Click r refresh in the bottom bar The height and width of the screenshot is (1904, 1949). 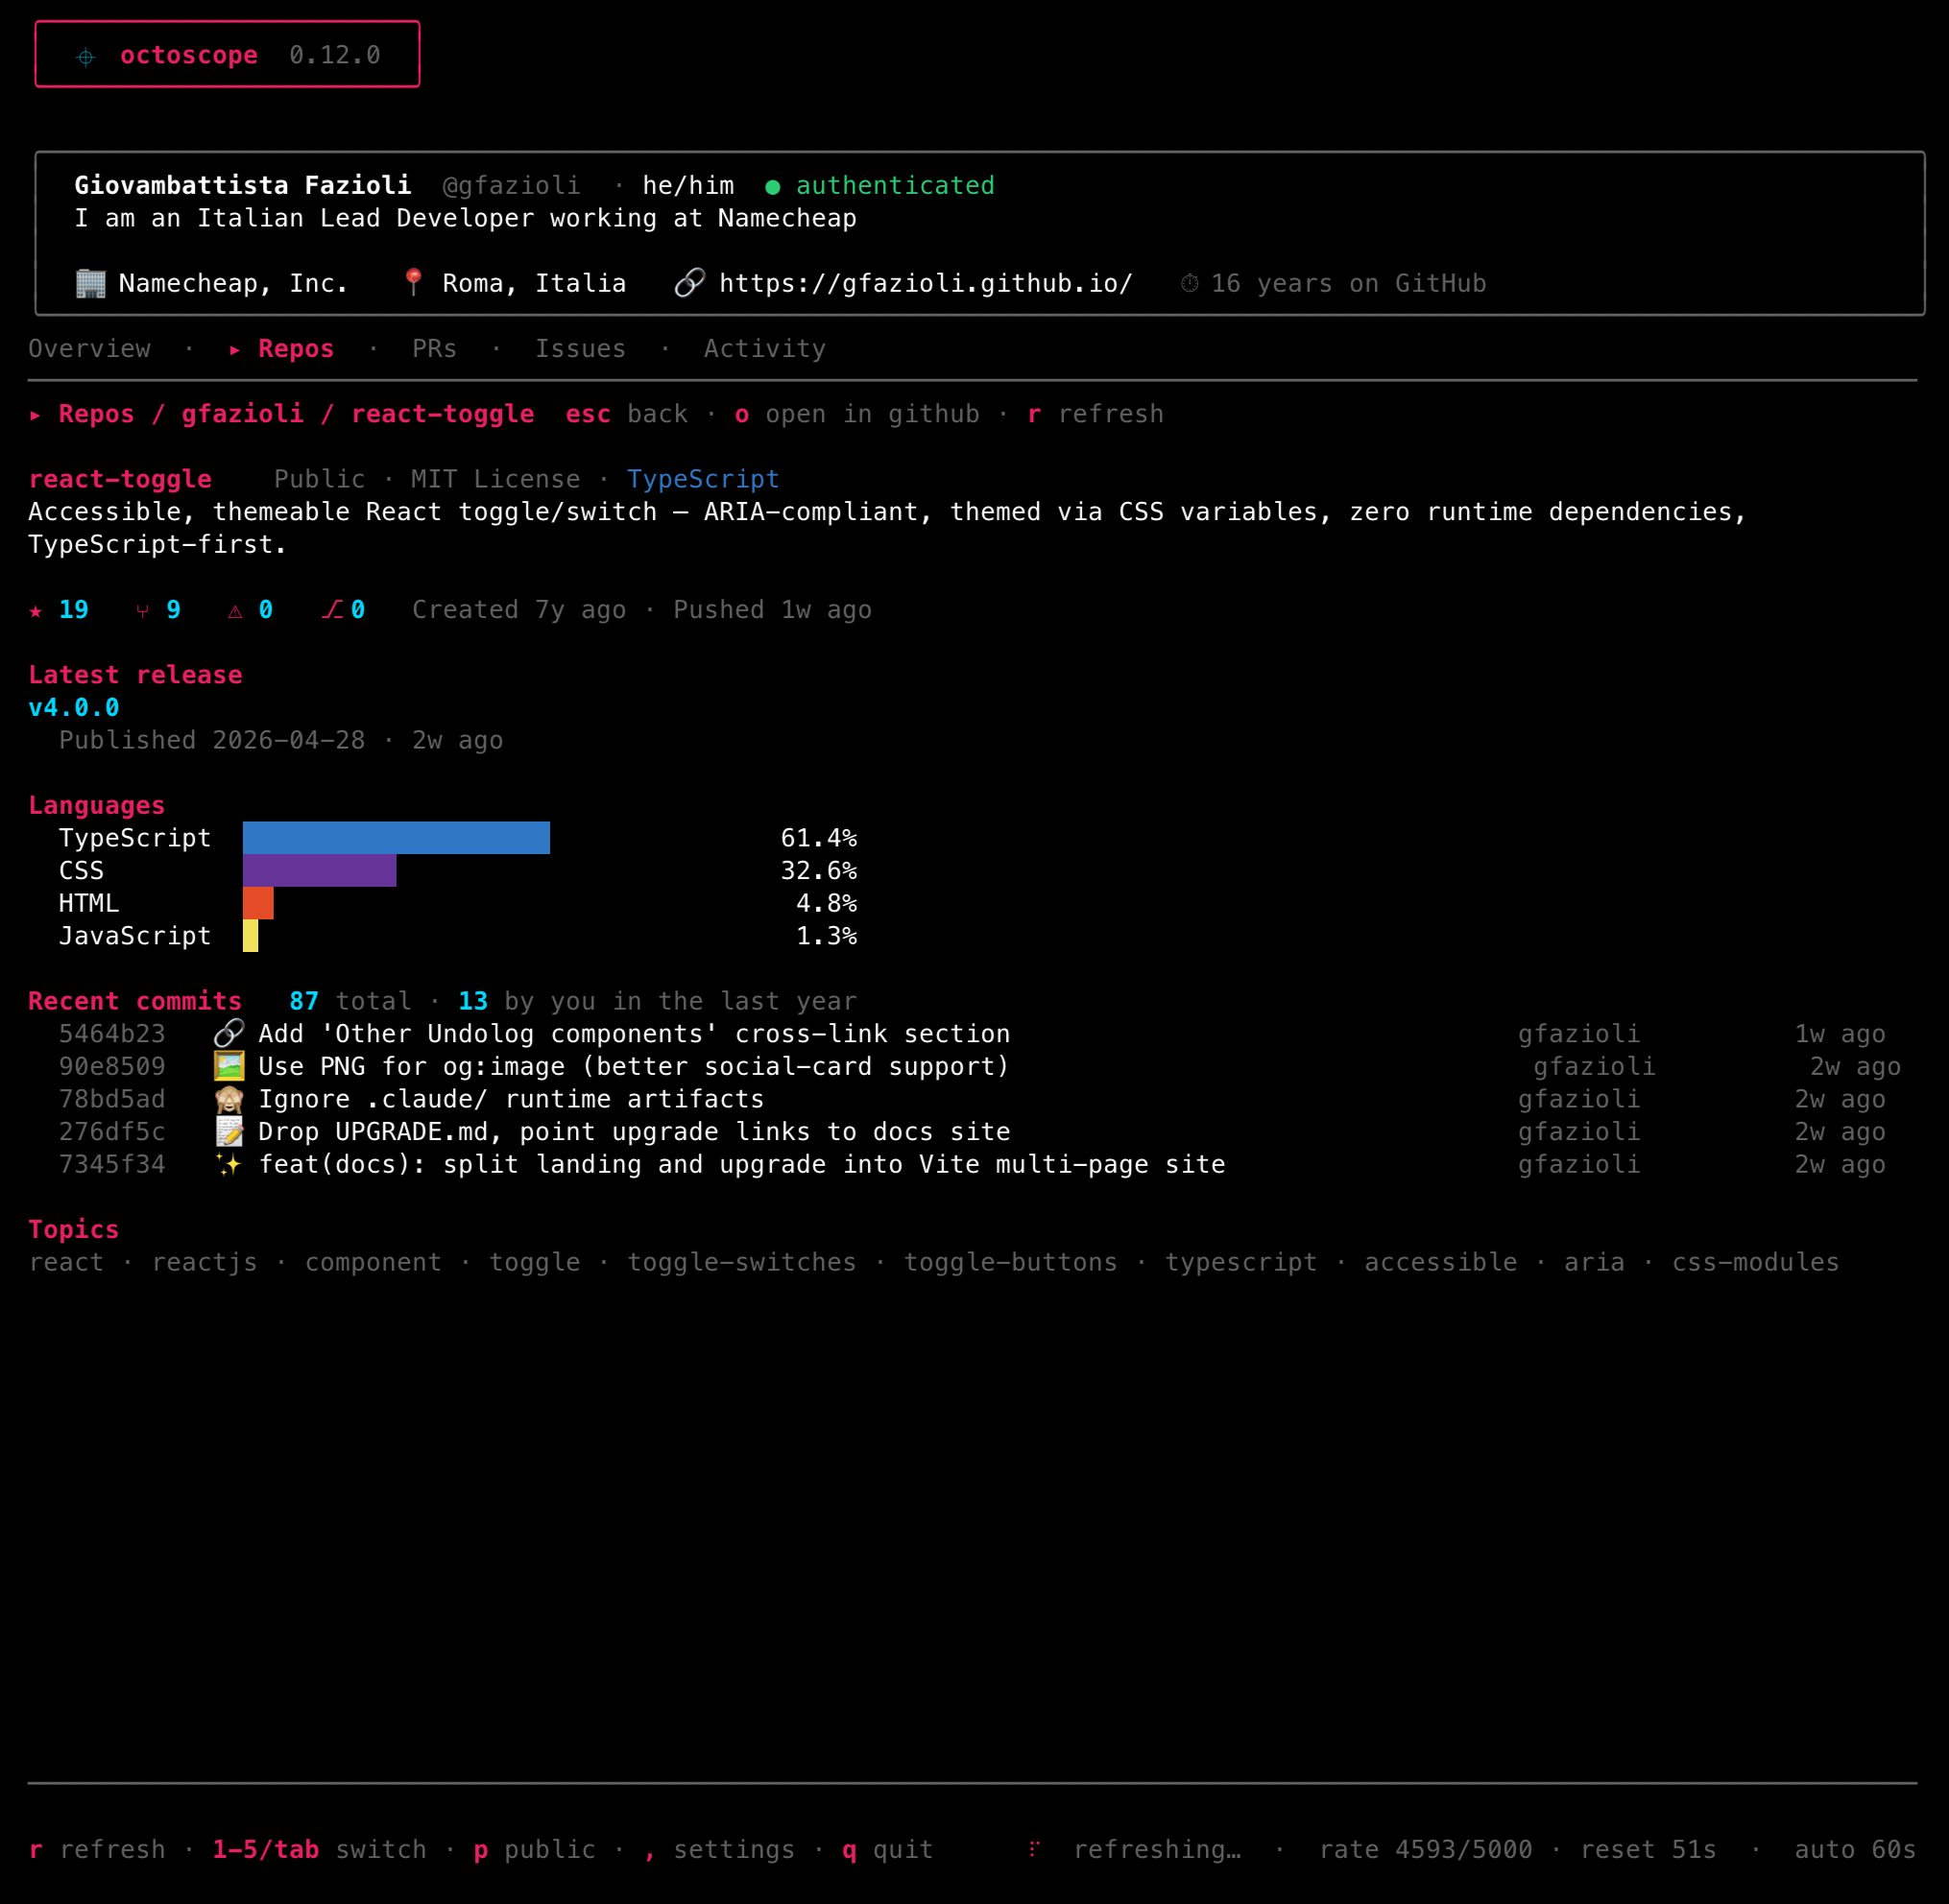click(97, 1849)
